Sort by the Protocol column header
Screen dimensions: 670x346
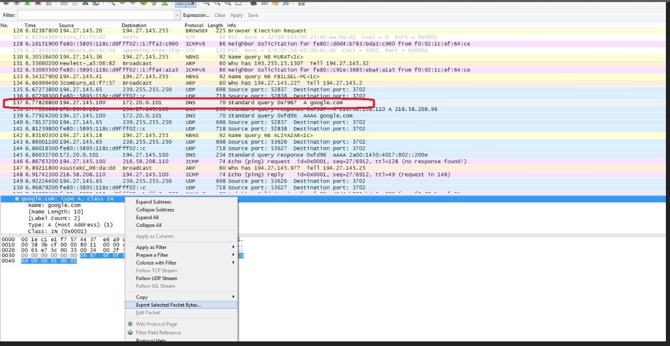(194, 25)
